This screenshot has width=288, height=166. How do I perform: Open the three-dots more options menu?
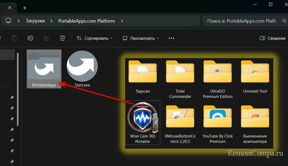[x=171, y=38]
